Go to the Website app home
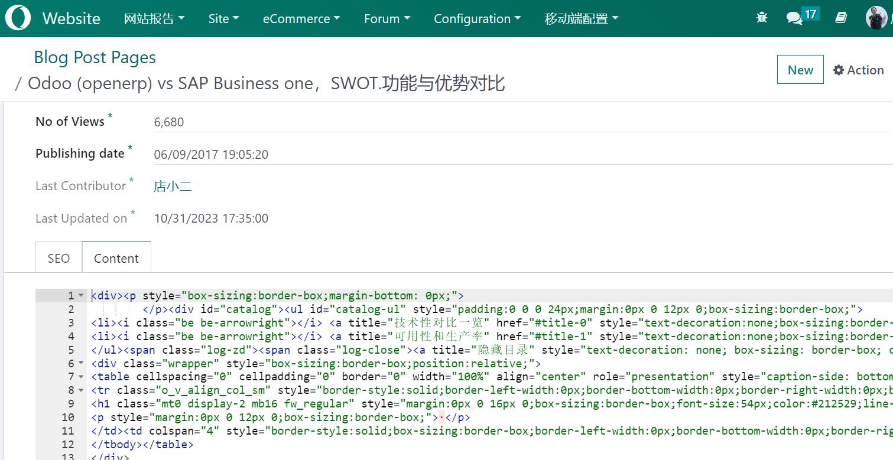The image size is (893, 460). point(72,18)
